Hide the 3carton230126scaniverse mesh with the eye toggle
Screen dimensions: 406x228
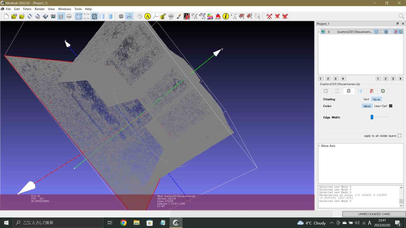click(x=323, y=32)
